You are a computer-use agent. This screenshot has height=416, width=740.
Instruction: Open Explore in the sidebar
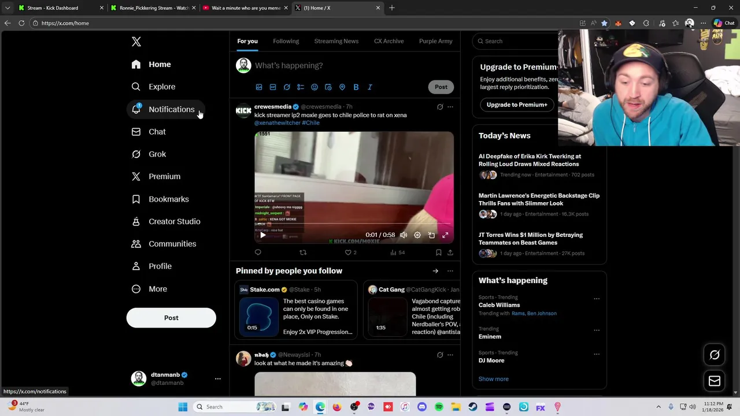[154, 87]
